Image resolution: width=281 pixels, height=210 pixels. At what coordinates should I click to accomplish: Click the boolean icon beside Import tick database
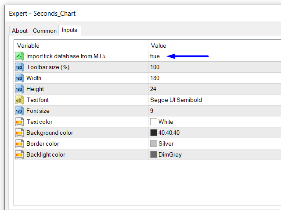(19, 56)
